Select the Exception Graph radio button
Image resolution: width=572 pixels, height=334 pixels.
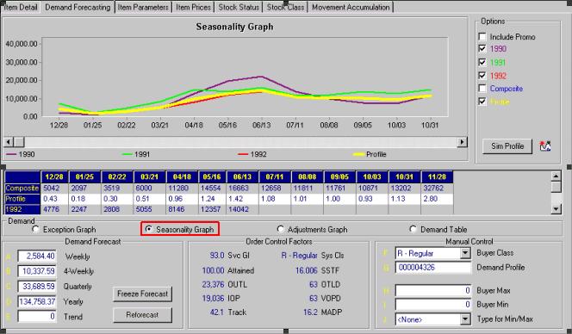(35, 229)
